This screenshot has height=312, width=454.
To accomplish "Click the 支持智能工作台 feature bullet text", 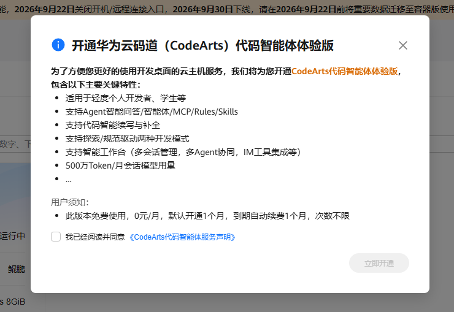I will (183, 152).
